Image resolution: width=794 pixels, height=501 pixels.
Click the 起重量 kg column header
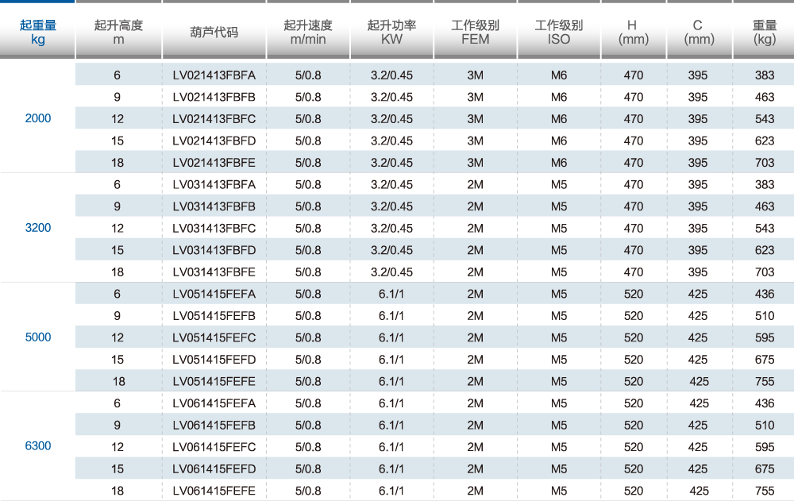coord(37,33)
